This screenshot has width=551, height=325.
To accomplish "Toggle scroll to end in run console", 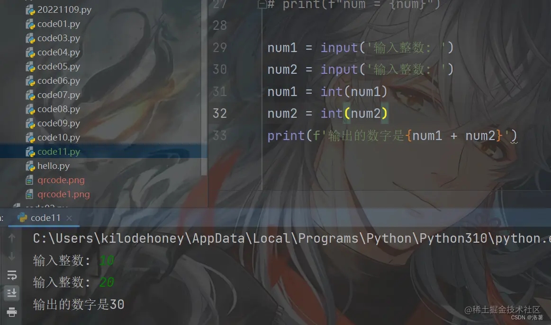I will [x=11, y=292].
